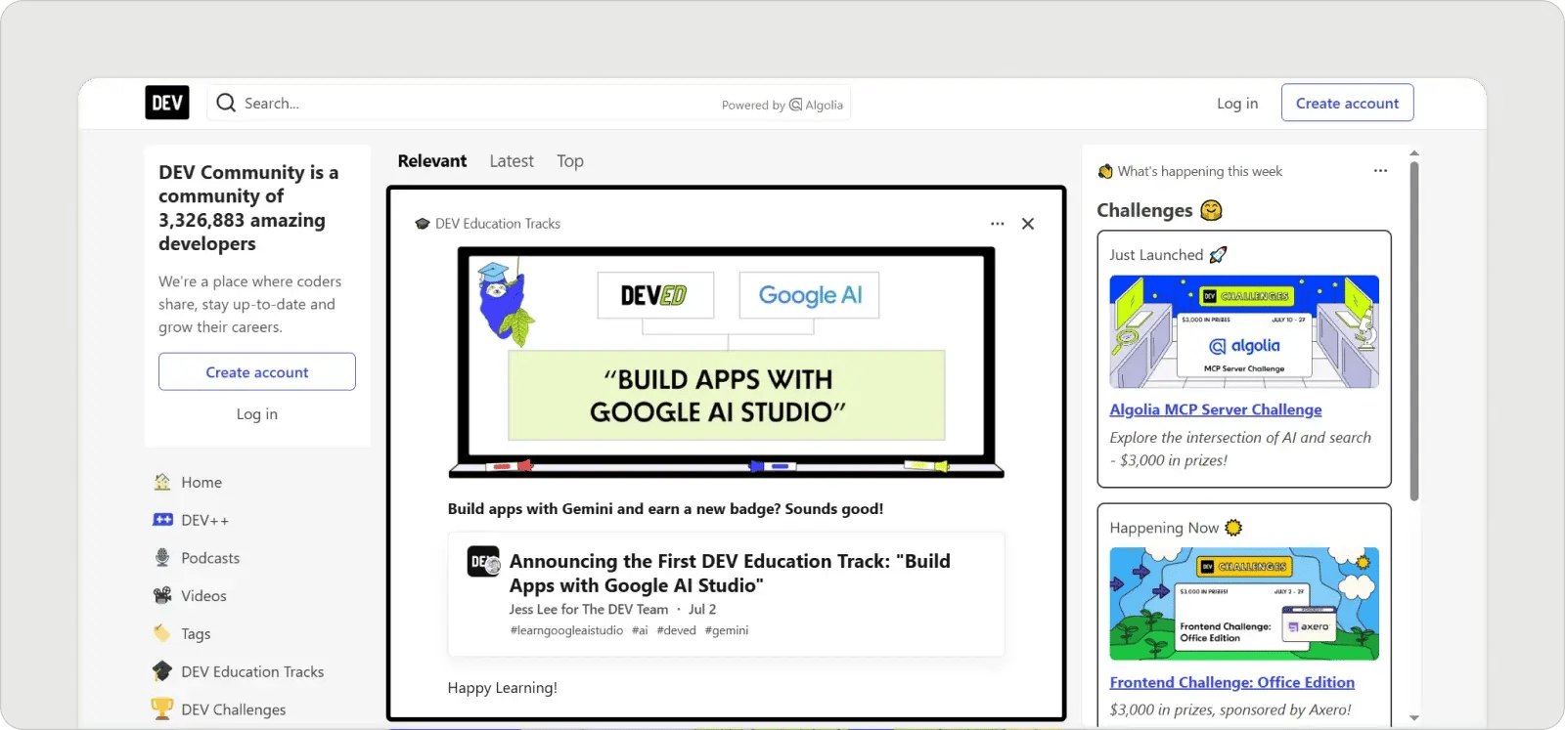Click Create account in the header
1565x730 pixels.
pyautogui.click(x=1347, y=103)
